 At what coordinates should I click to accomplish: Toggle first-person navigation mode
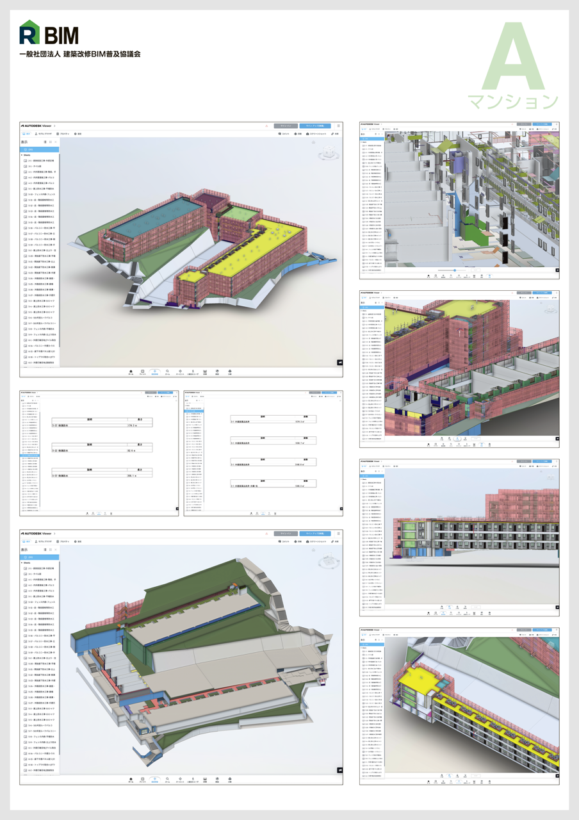tap(192, 370)
